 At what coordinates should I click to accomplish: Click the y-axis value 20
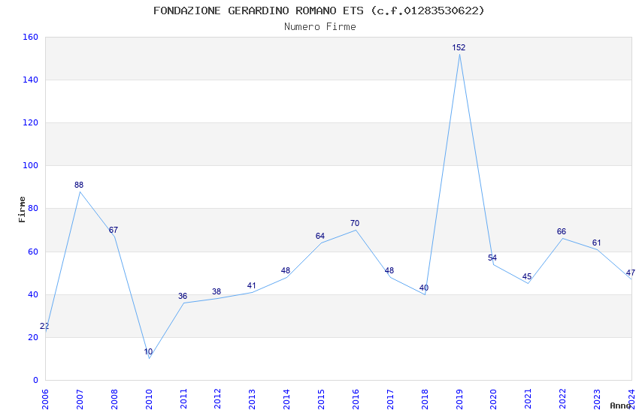tap(33, 337)
